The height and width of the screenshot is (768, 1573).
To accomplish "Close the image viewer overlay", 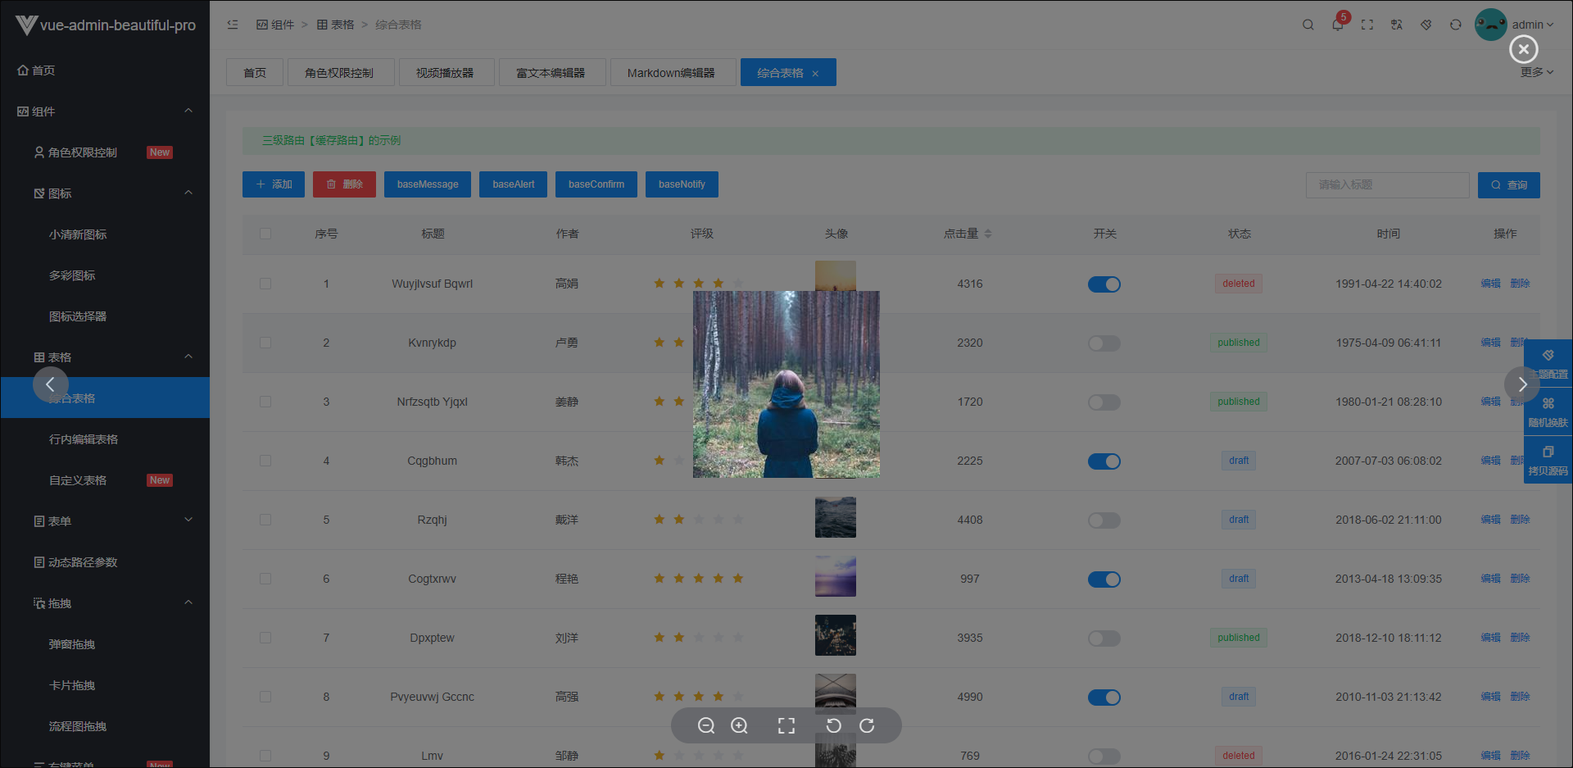I will [1523, 49].
